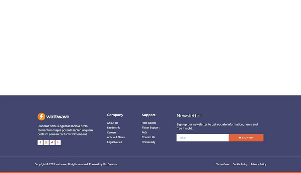Open the Twitter social icon
The height and width of the screenshot is (173, 301).
pyautogui.click(x=52, y=142)
